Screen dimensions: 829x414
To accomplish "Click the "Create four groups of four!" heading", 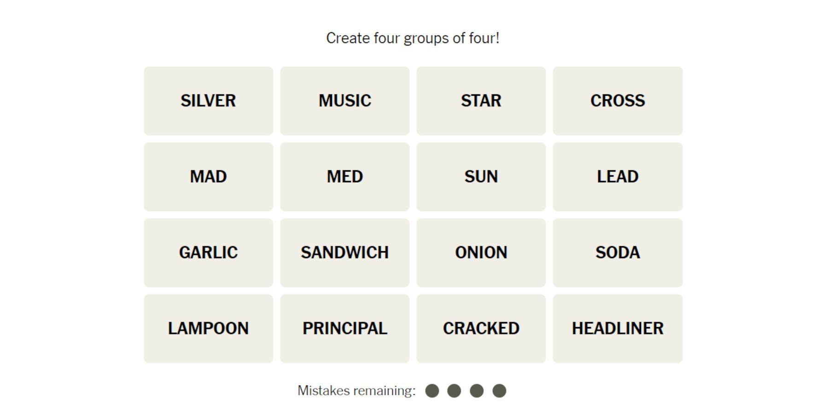I will tap(413, 38).
